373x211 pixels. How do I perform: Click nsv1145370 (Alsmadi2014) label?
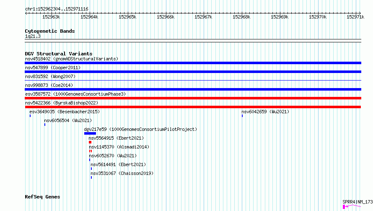coord(119,147)
